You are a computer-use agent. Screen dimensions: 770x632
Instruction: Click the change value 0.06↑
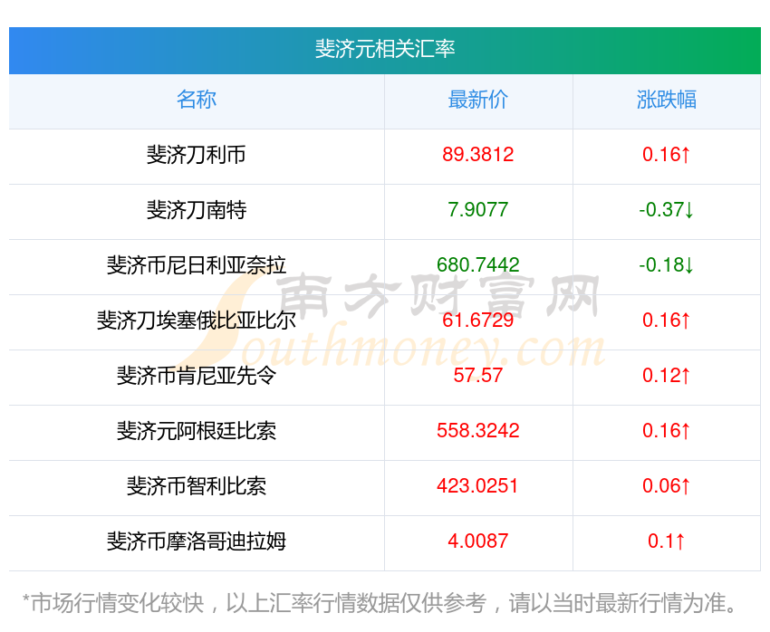click(667, 486)
